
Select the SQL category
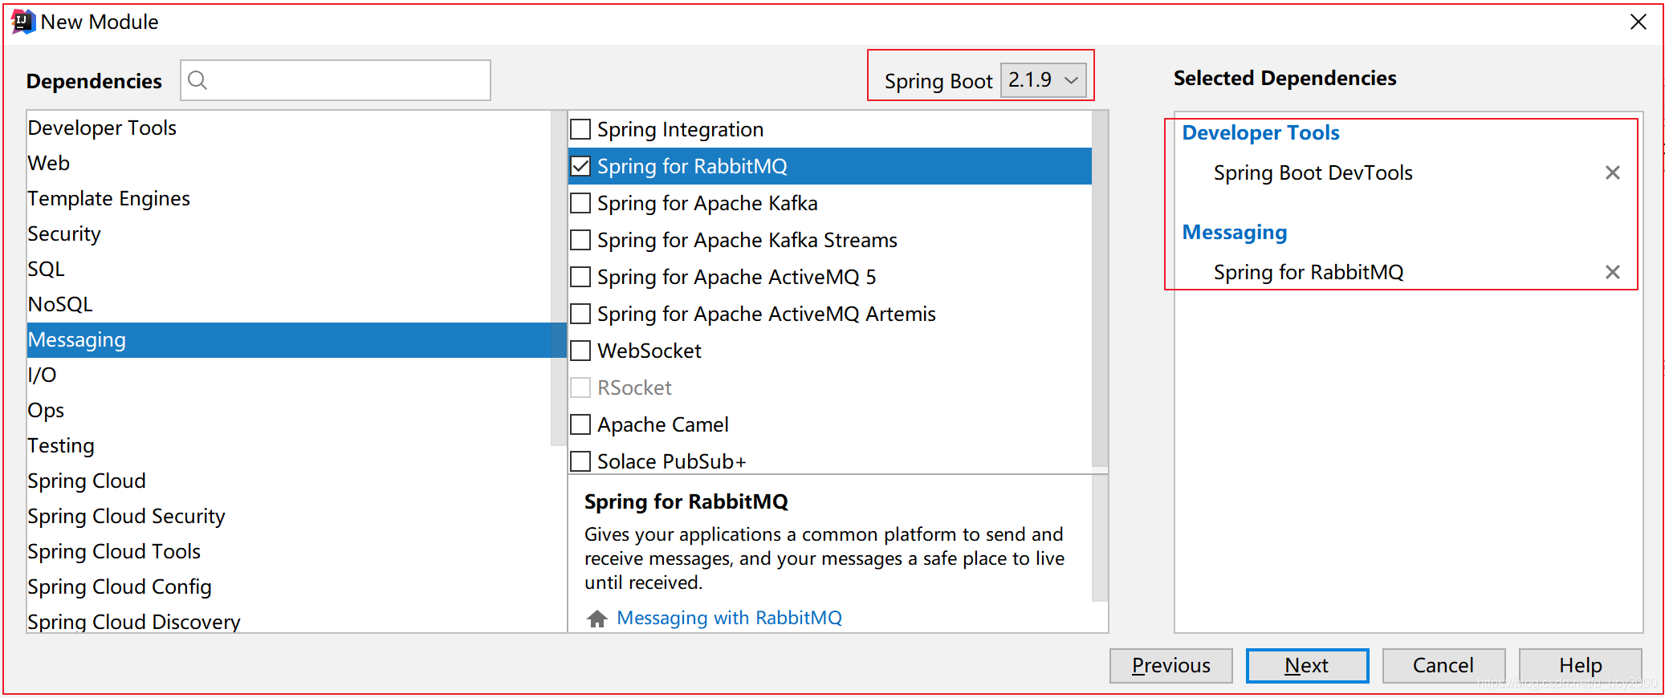[x=289, y=269]
